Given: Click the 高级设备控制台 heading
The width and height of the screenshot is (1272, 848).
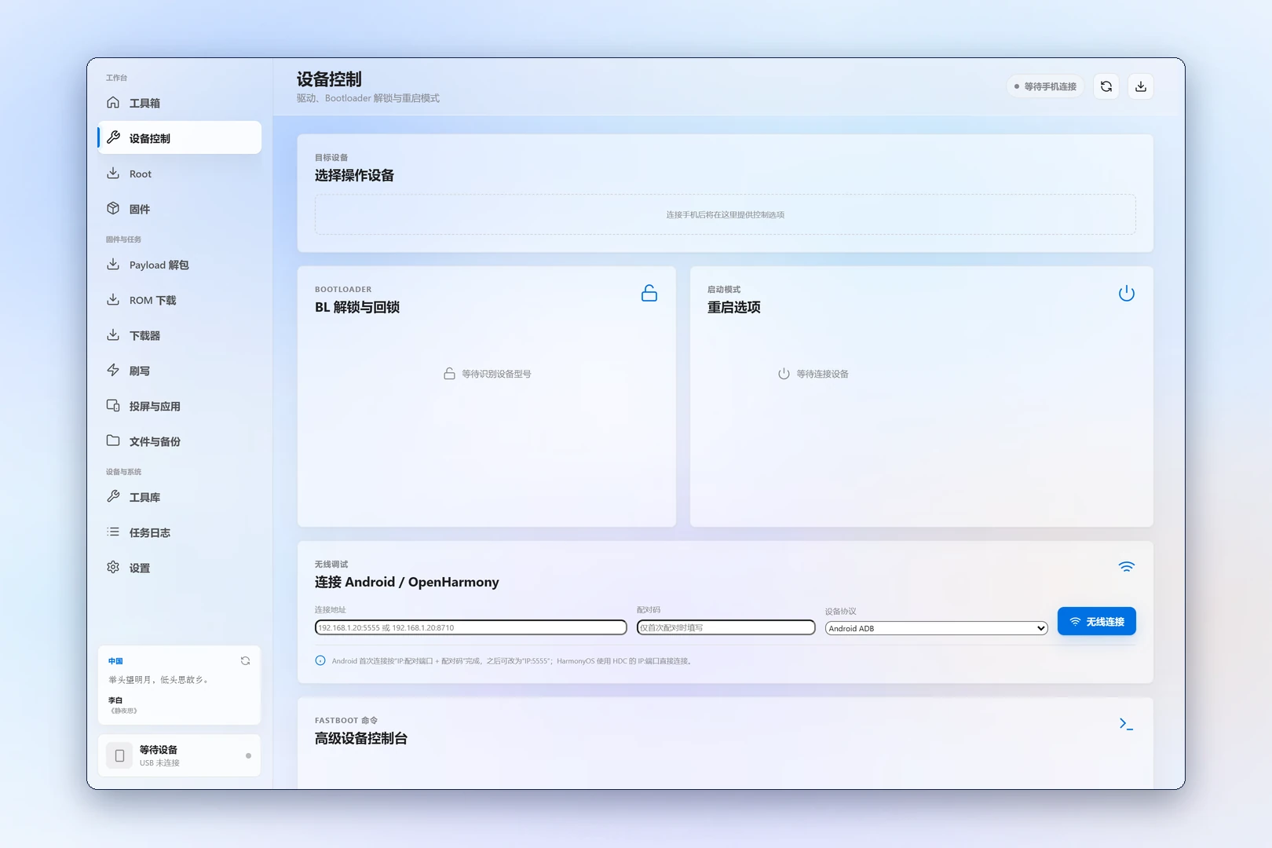Looking at the screenshot, I should (361, 738).
